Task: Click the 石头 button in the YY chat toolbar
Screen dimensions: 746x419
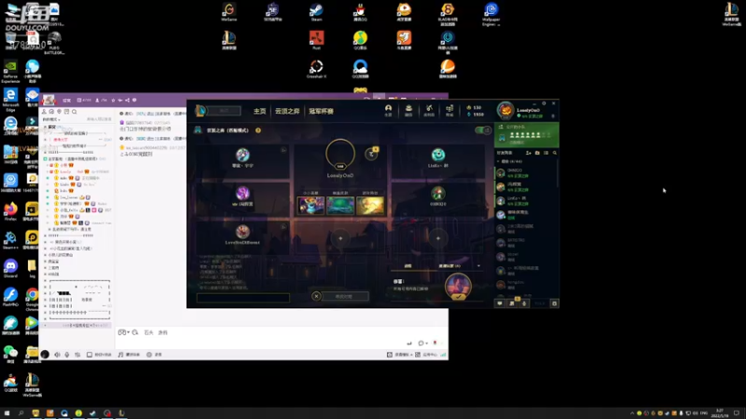Action: click(148, 332)
